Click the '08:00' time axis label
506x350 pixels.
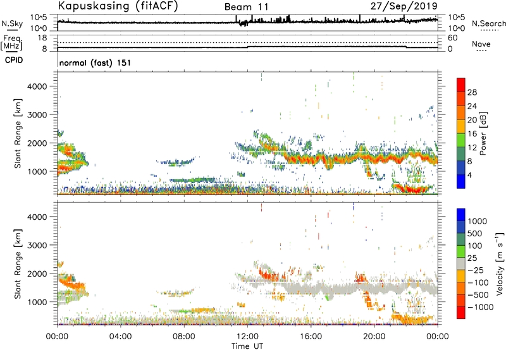tap(184, 337)
